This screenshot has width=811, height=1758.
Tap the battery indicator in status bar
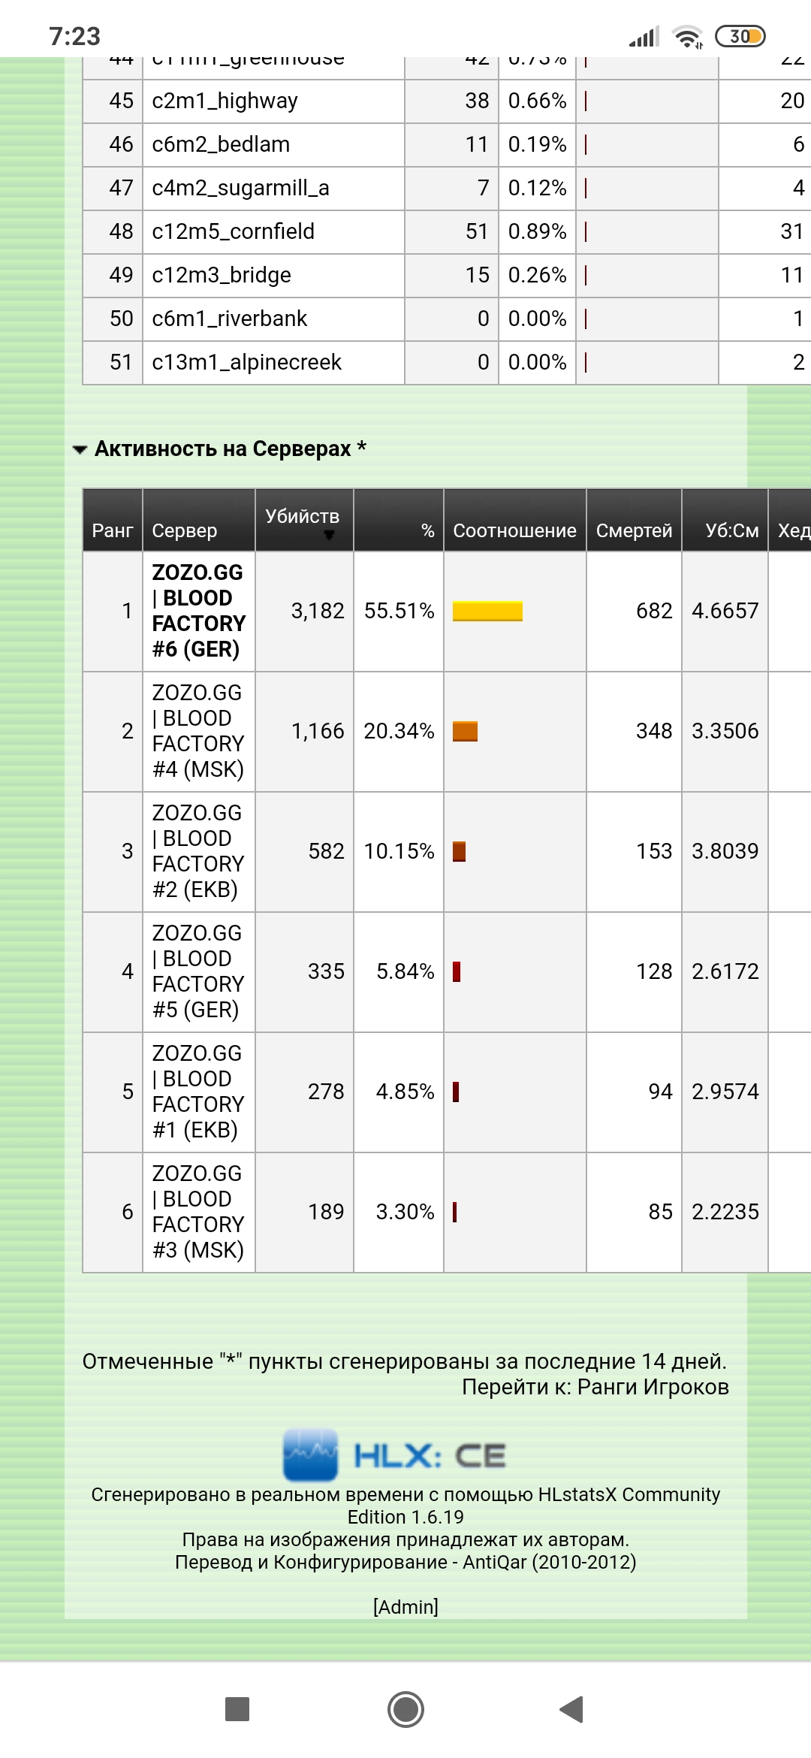point(740,36)
